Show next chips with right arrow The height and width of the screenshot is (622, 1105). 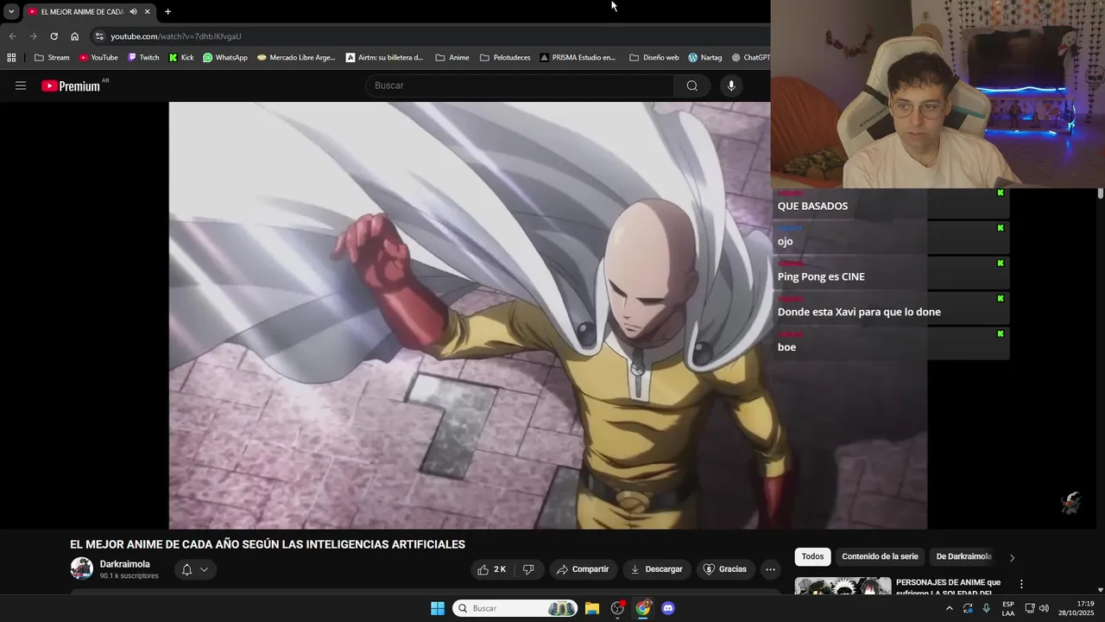coord(1012,557)
